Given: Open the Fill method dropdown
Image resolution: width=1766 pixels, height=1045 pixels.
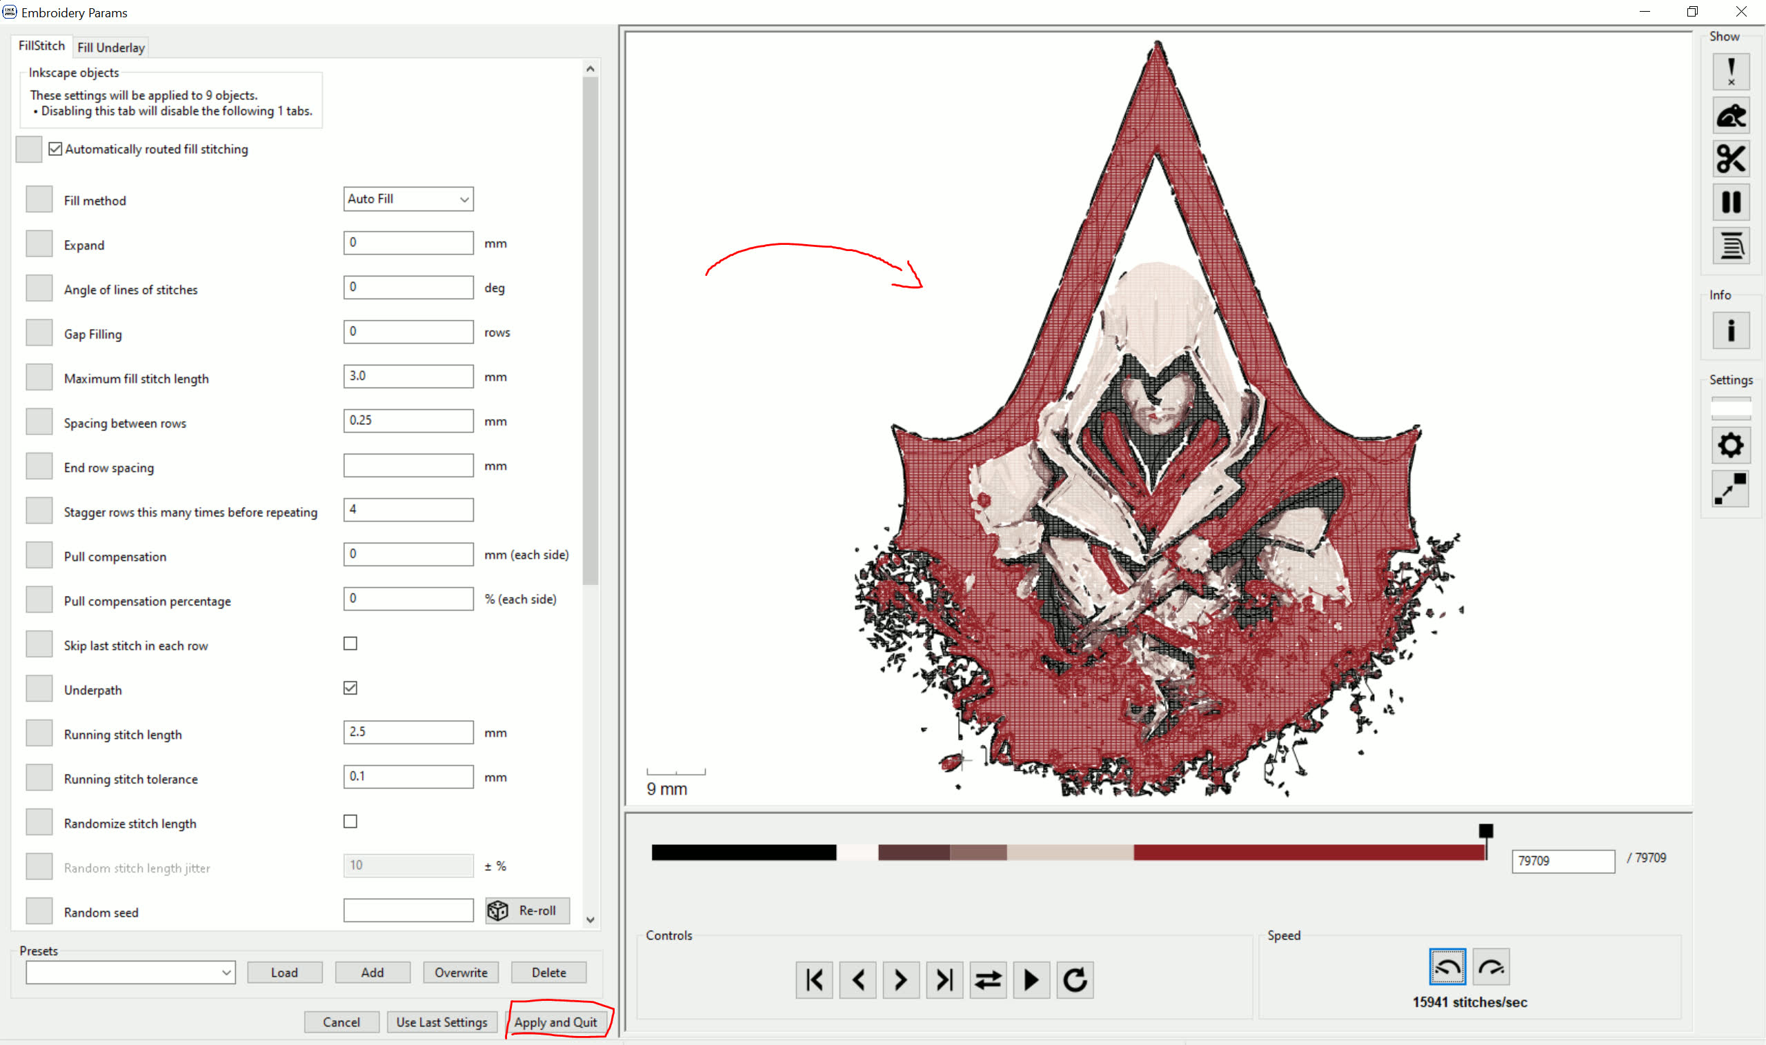Looking at the screenshot, I should (x=408, y=199).
